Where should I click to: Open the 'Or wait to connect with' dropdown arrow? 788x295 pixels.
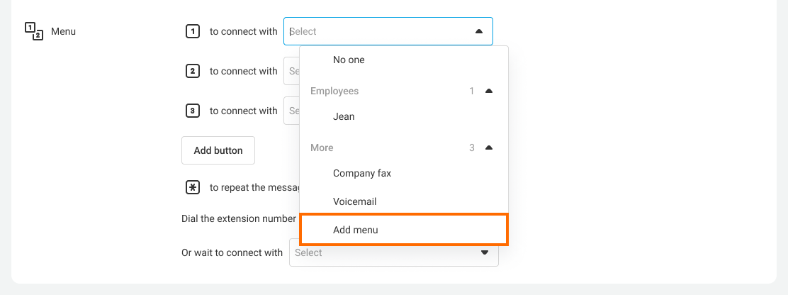click(x=485, y=252)
